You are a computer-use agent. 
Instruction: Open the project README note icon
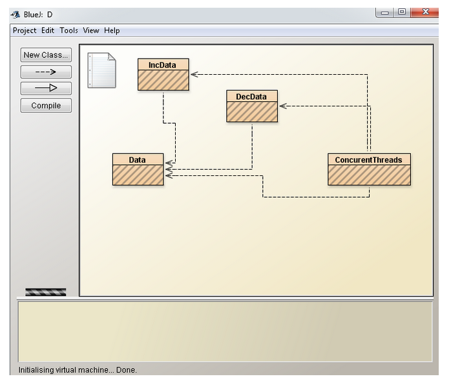click(101, 70)
